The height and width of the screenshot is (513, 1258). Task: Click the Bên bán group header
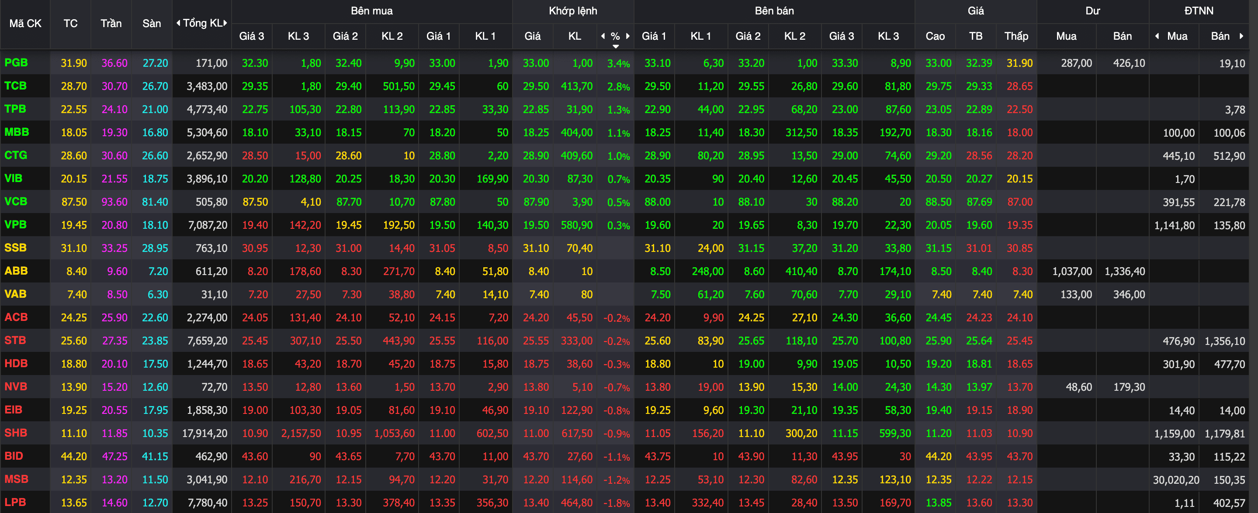click(x=774, y=11)
